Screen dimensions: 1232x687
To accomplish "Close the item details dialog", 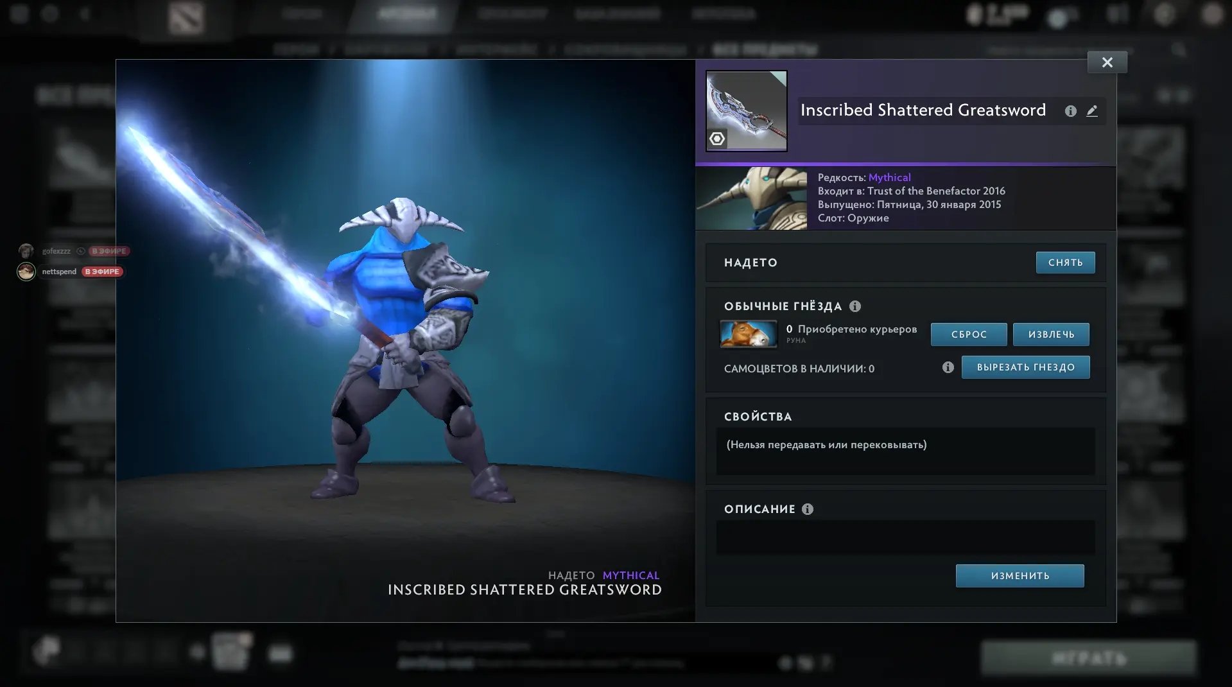I will point(1107,62).
